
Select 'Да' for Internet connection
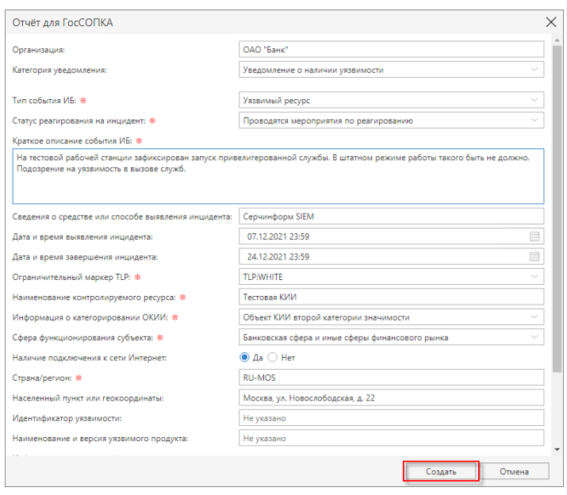(x=245, y=358)
